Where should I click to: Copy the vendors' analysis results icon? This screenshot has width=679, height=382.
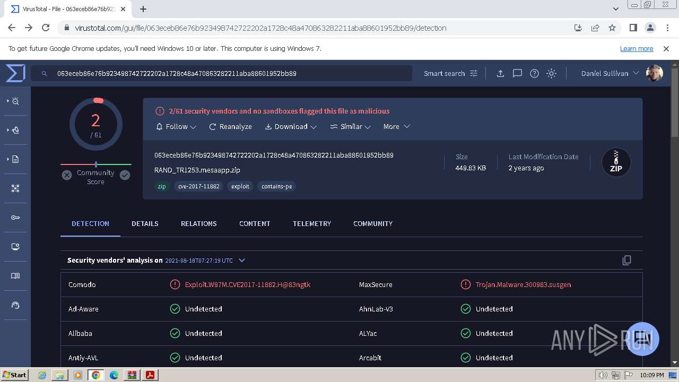pyautogui.click(x=626, y=260)
